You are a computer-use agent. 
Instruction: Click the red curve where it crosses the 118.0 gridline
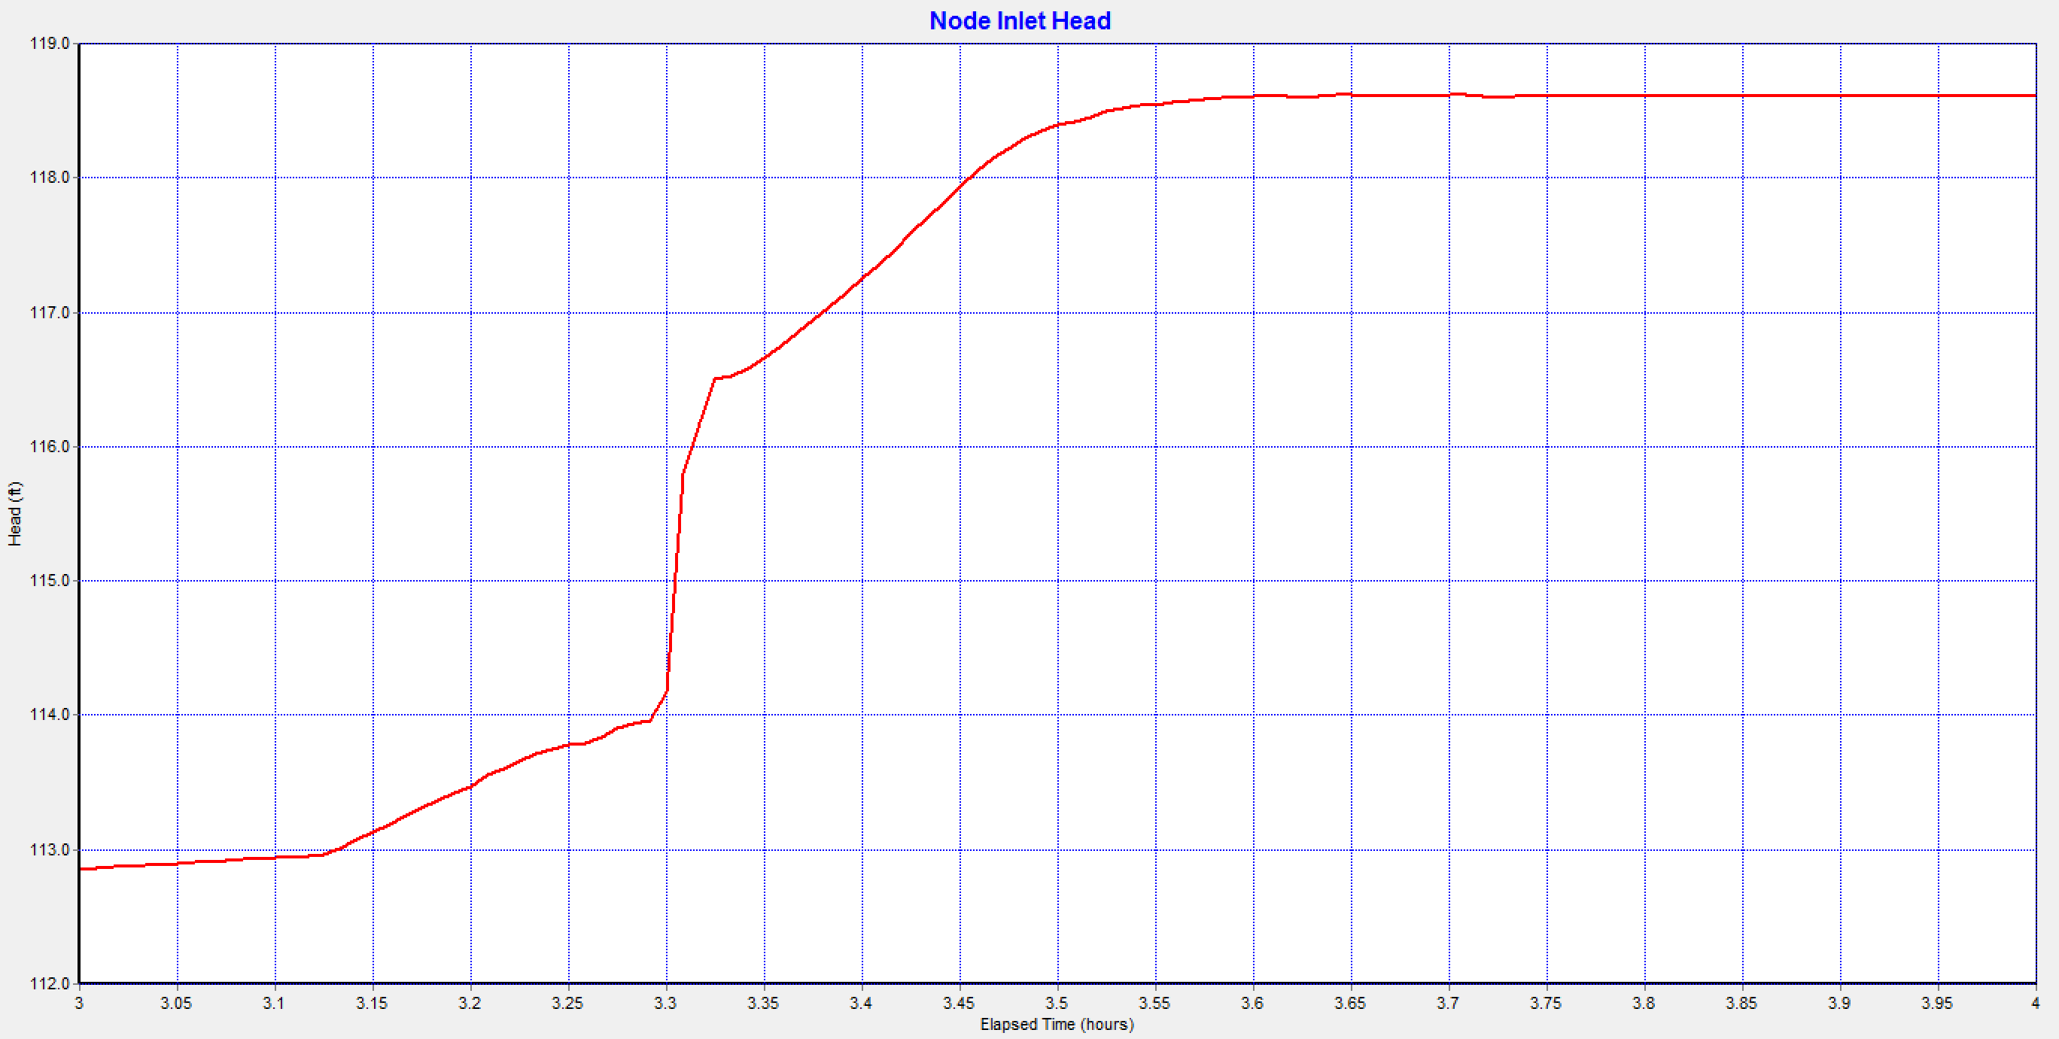pos(968,178)
